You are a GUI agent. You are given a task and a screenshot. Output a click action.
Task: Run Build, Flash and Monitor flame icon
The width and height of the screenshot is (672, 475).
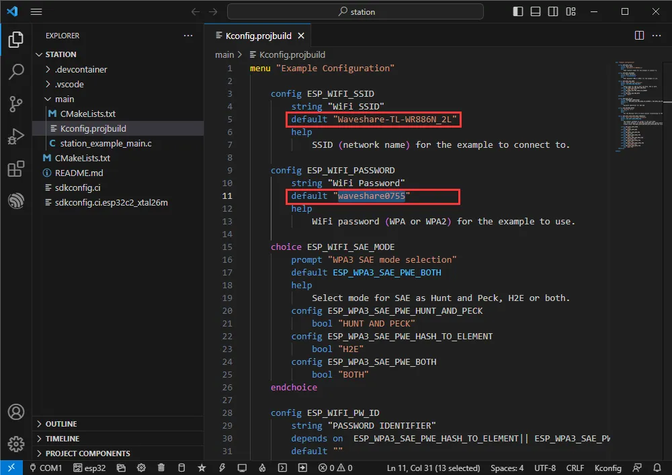click(x=262, y=468)
